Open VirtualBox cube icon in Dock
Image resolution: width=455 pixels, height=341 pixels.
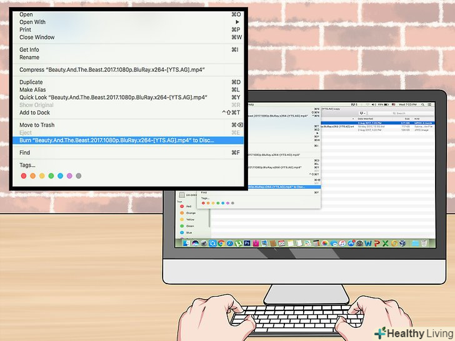point(402,244)
